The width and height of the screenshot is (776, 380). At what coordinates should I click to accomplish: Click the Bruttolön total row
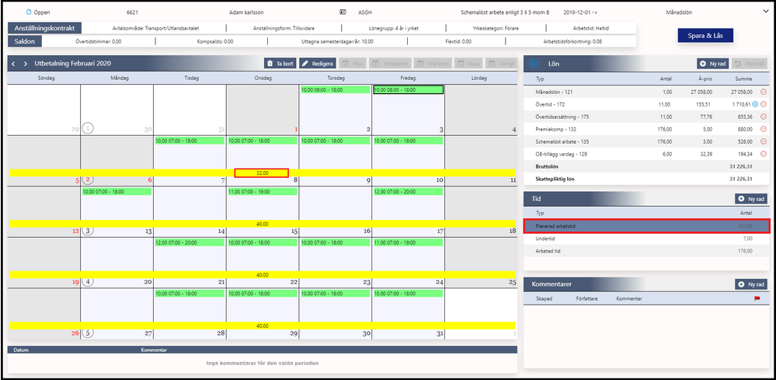(647, 166)
